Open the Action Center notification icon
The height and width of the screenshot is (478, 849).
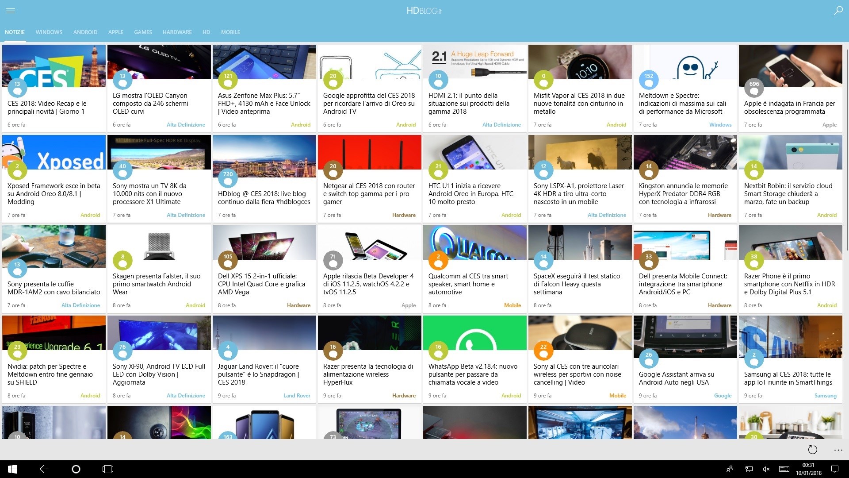point(834,469)
